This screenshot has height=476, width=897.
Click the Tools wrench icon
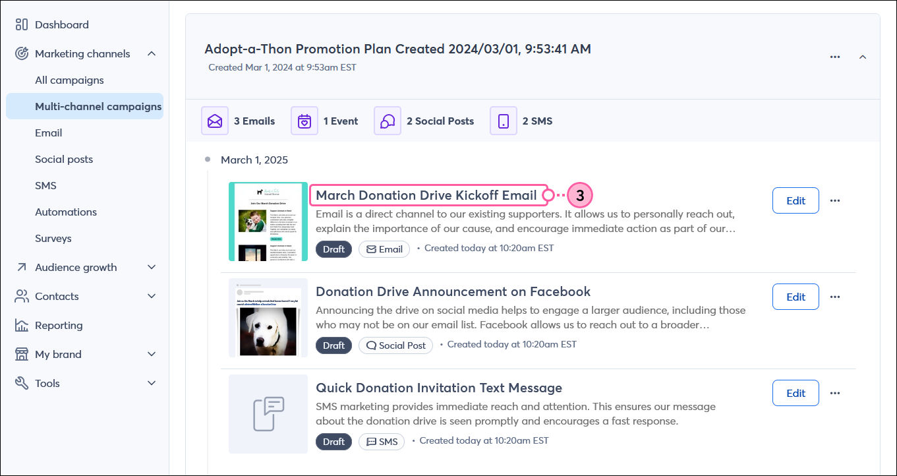pyautogui.click(x=22, y=383)
